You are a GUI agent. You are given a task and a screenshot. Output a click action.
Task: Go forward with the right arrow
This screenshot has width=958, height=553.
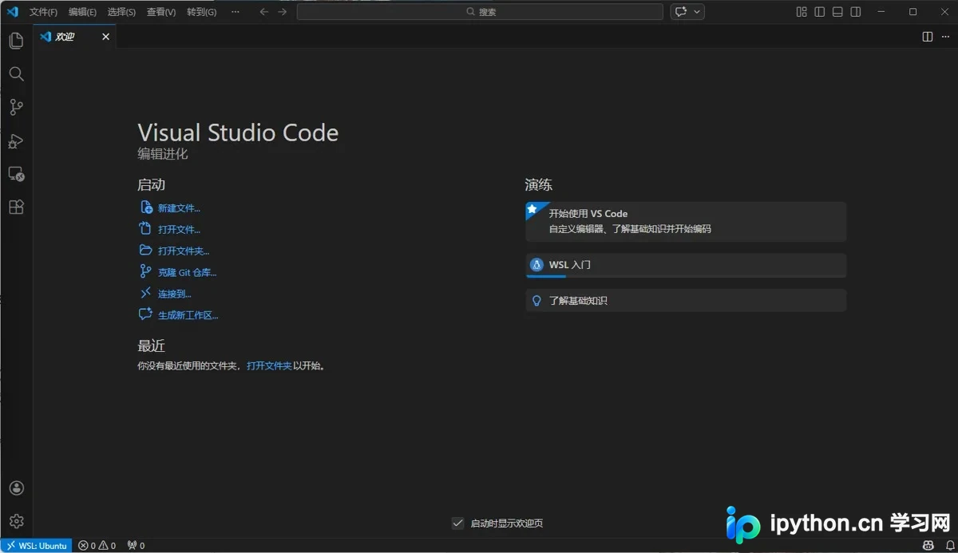(x=282, y=12)
